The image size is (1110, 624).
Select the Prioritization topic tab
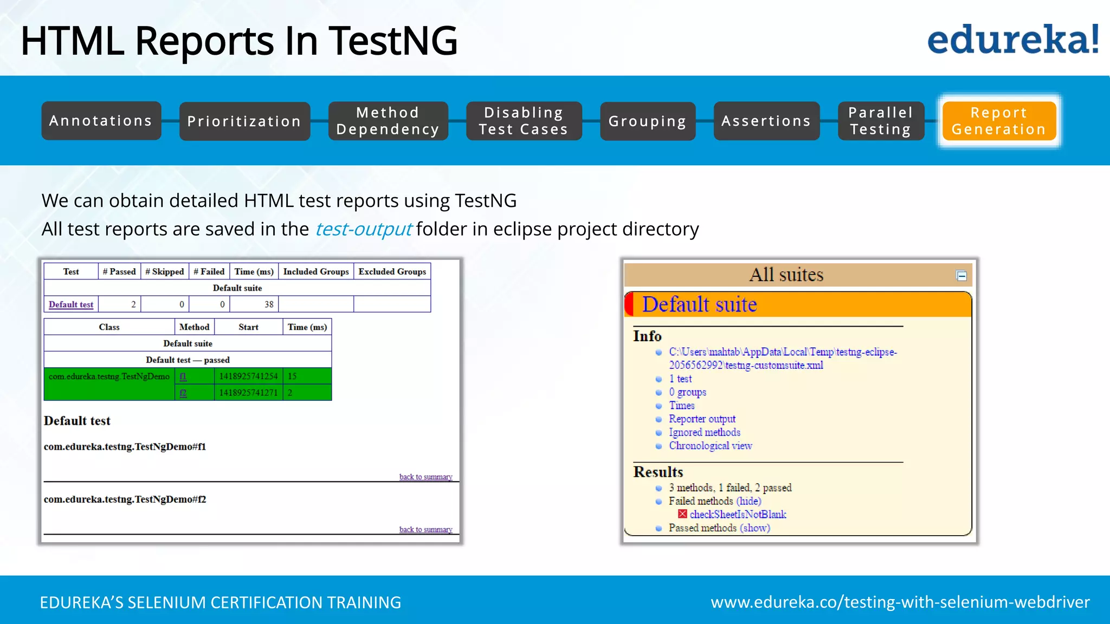pos(244,121)
